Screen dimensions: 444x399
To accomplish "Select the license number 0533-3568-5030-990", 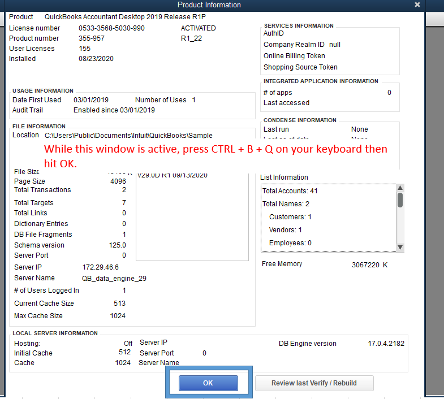I will click(x=111, y=28).
